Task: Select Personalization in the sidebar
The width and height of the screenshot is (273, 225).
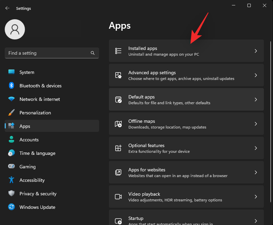Action: 35,113
